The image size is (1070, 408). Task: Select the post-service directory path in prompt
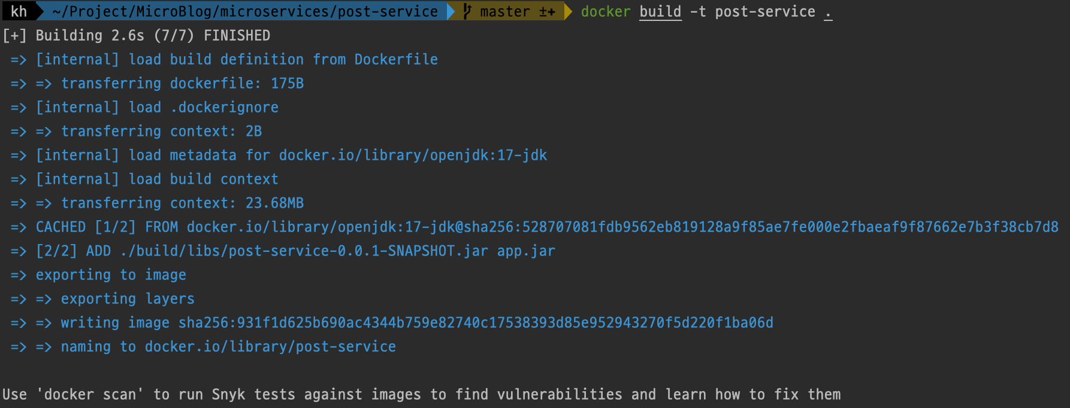(244, 11)
